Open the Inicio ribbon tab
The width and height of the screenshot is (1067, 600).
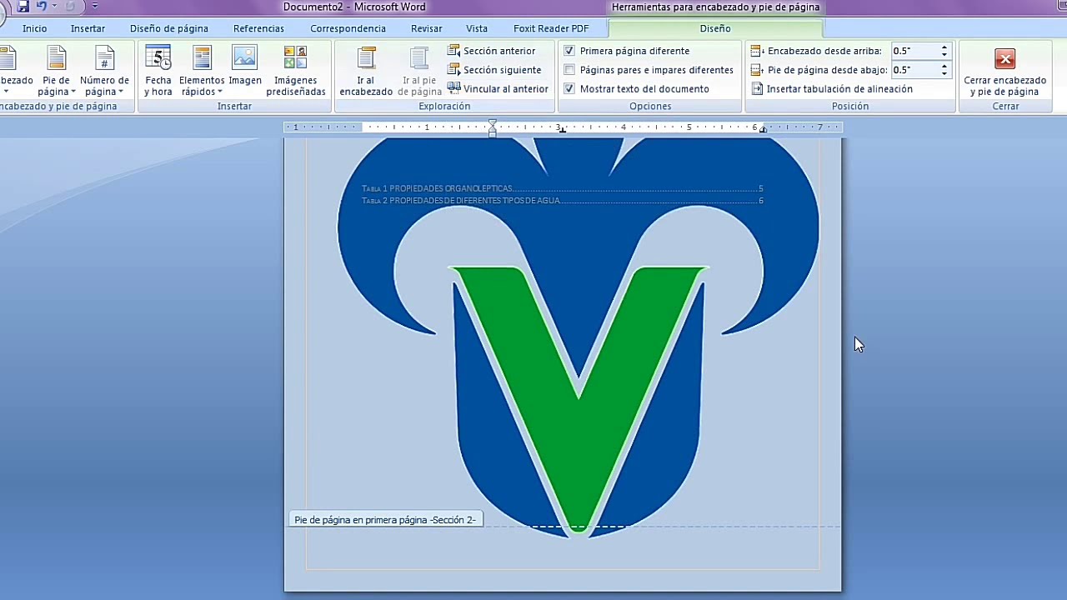pyautogui.click(x=35, y=28)
